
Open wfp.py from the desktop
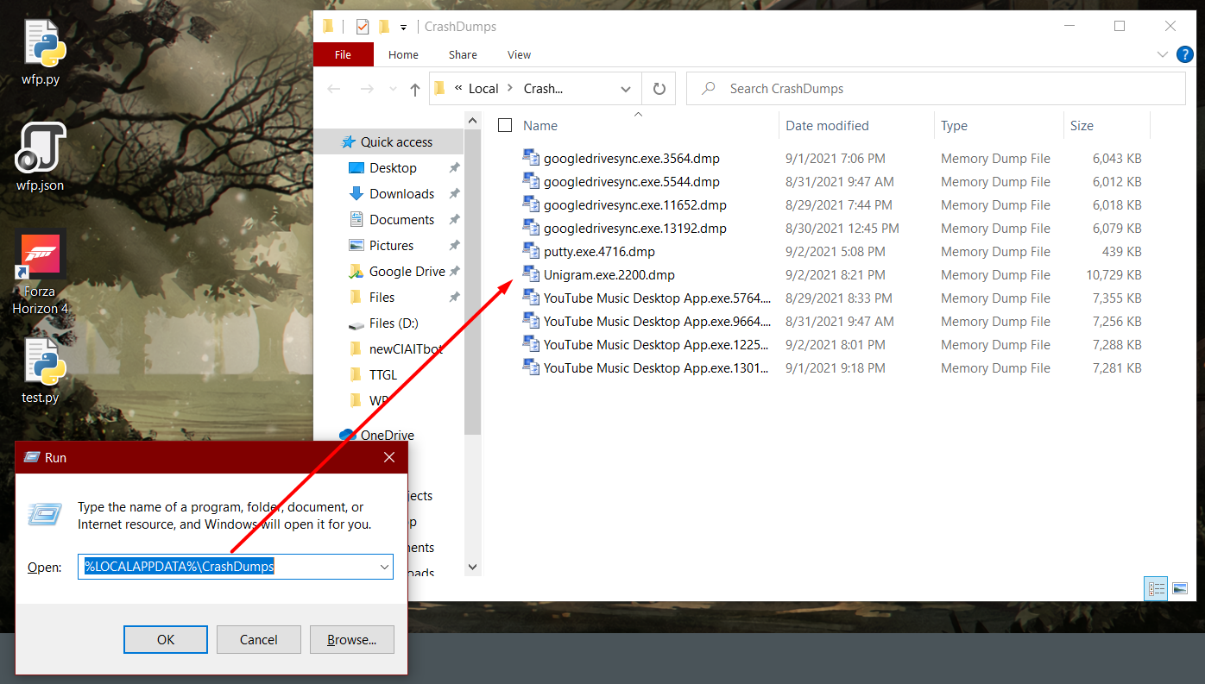pos(41,43)
